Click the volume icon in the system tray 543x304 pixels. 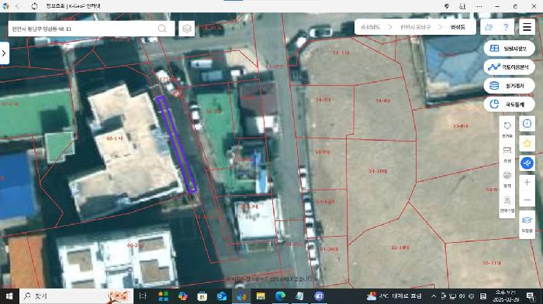tap(462, 296)
